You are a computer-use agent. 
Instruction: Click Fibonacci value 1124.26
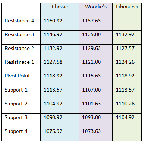(x=125, y=62)
